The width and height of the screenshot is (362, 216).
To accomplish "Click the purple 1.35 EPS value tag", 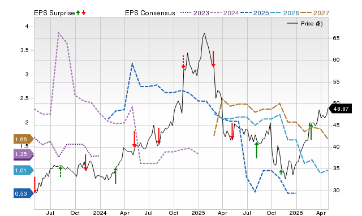I will pos(23,154).
